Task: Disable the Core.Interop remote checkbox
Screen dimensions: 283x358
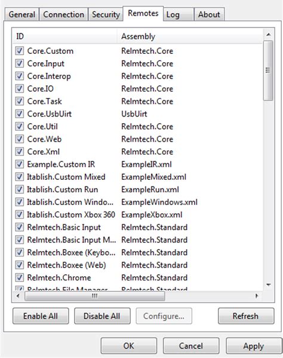Action: coord(19,76)
